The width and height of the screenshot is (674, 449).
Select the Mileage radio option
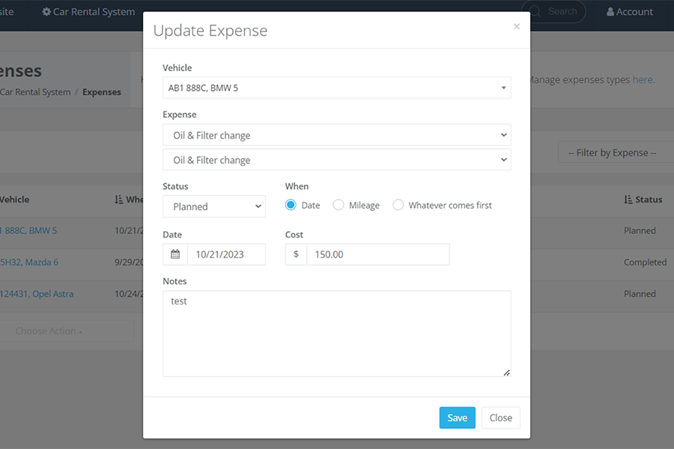[x=338, y=205]
